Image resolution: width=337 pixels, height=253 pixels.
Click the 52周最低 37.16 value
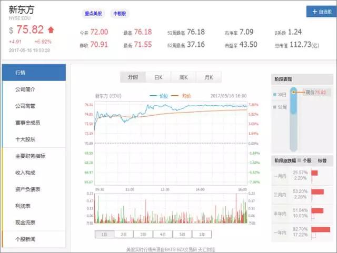click(196, 45)
